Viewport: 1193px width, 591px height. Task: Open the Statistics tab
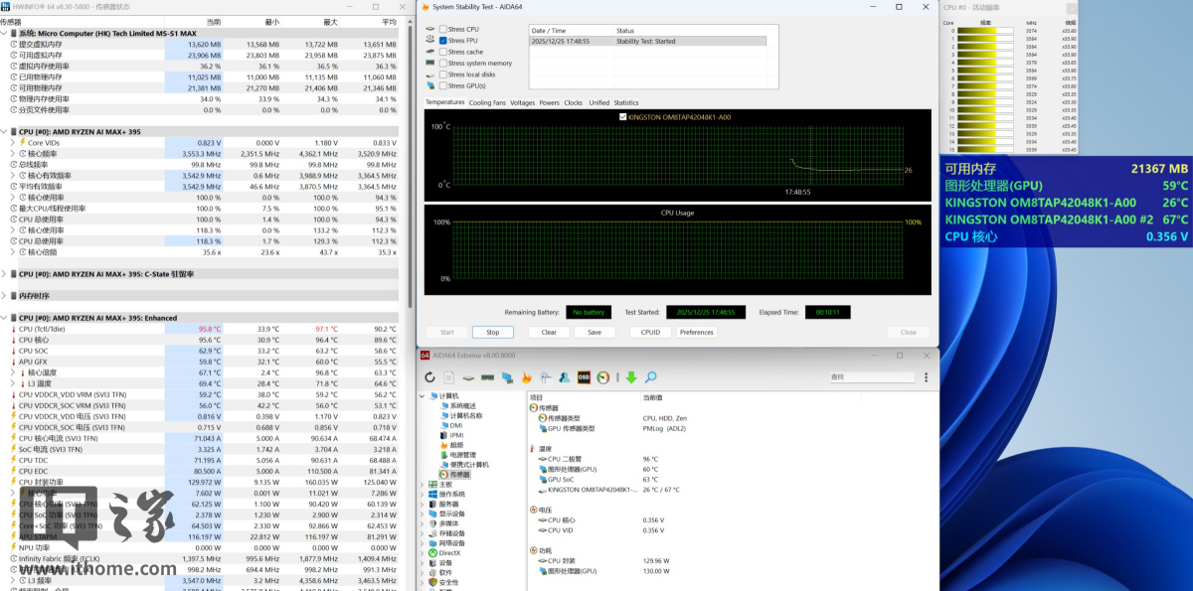coord(626,102)
